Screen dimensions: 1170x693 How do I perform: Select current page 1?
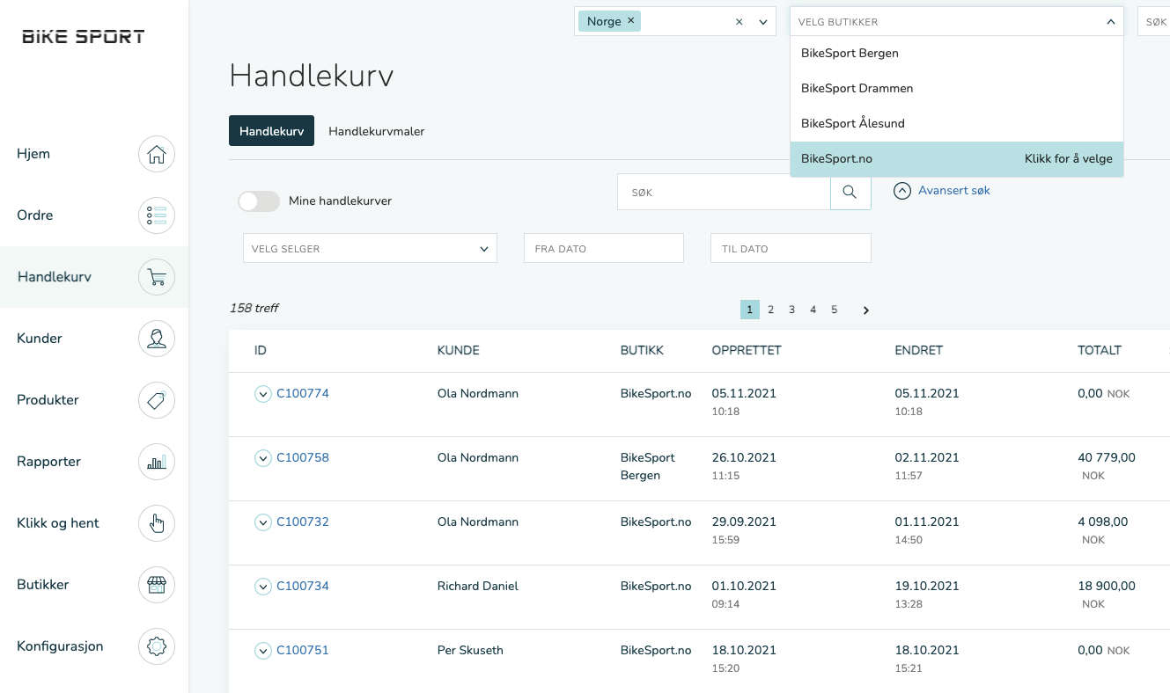click(x=749, y=310)
